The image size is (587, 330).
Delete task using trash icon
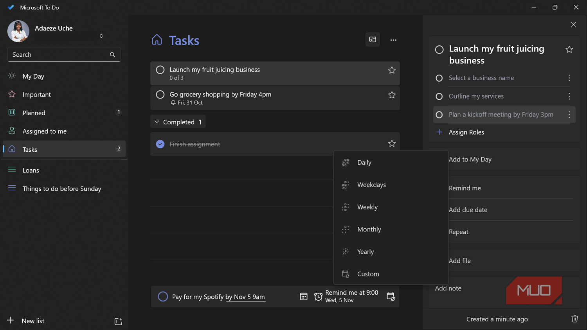click(x=574, y=319)
